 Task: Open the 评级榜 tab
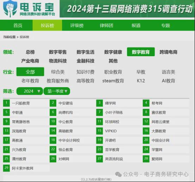77,25
